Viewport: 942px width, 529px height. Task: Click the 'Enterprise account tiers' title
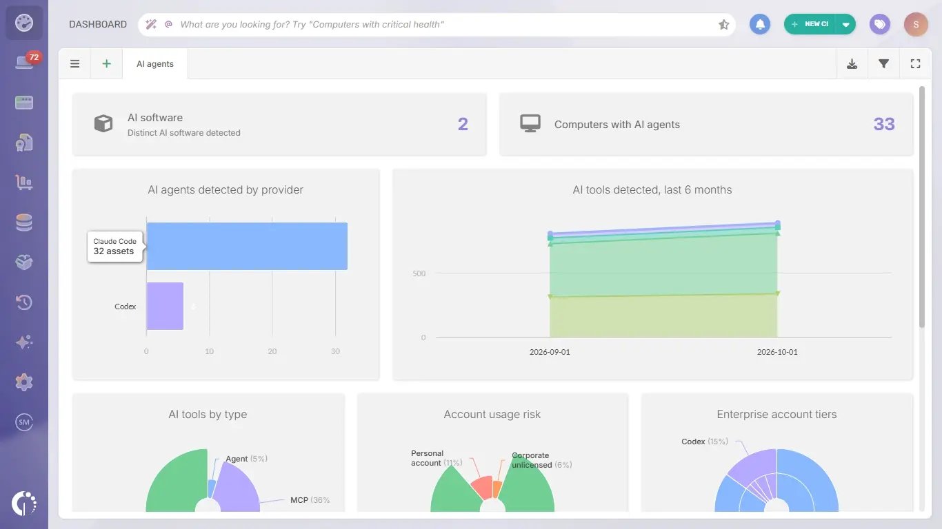point(776,415)
